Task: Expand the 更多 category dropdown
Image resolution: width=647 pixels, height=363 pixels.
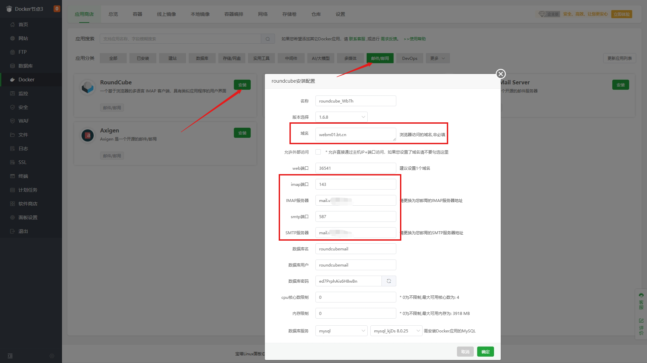Action: point(438,58)
